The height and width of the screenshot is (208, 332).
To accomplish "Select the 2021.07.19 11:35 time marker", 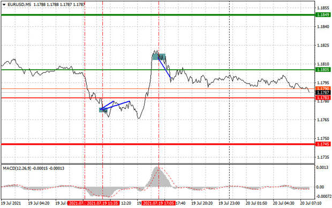I will click(x=103, y=203).
